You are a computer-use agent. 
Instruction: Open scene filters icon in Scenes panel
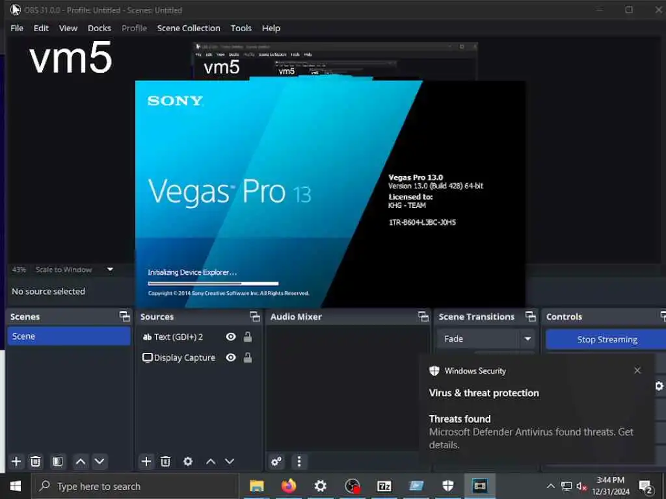tap(57, 461)
